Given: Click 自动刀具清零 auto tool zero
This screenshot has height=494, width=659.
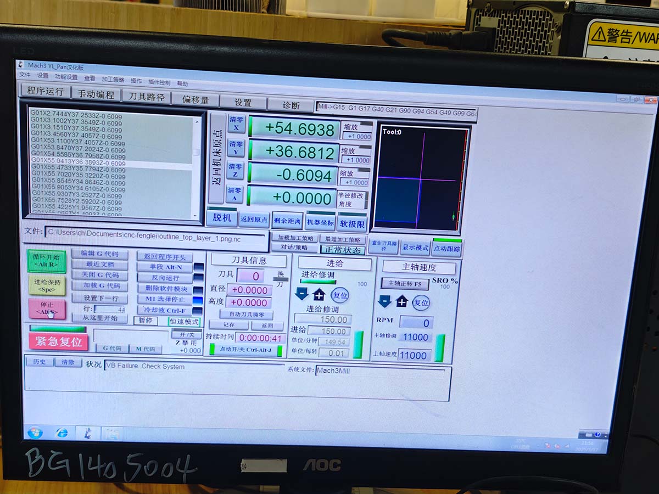Looking at the screenshot, I should coord(246,315).
